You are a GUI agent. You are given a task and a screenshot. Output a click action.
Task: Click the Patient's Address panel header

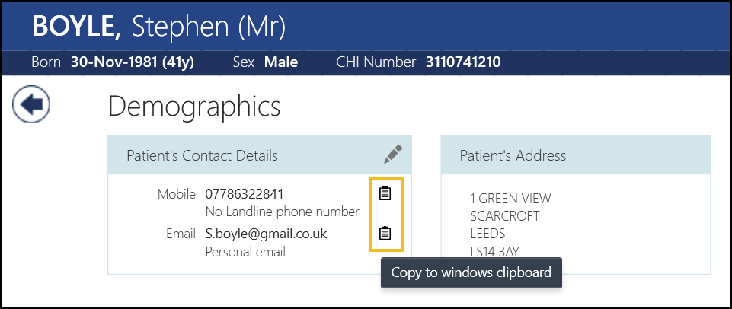(513, 155)
